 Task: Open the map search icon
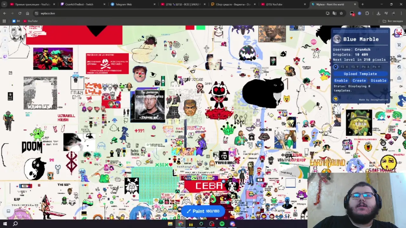click(x=399, y=67)
